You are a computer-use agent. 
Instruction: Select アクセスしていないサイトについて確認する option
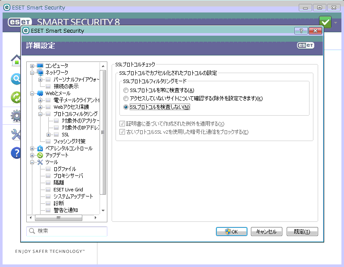click(126, 98)
